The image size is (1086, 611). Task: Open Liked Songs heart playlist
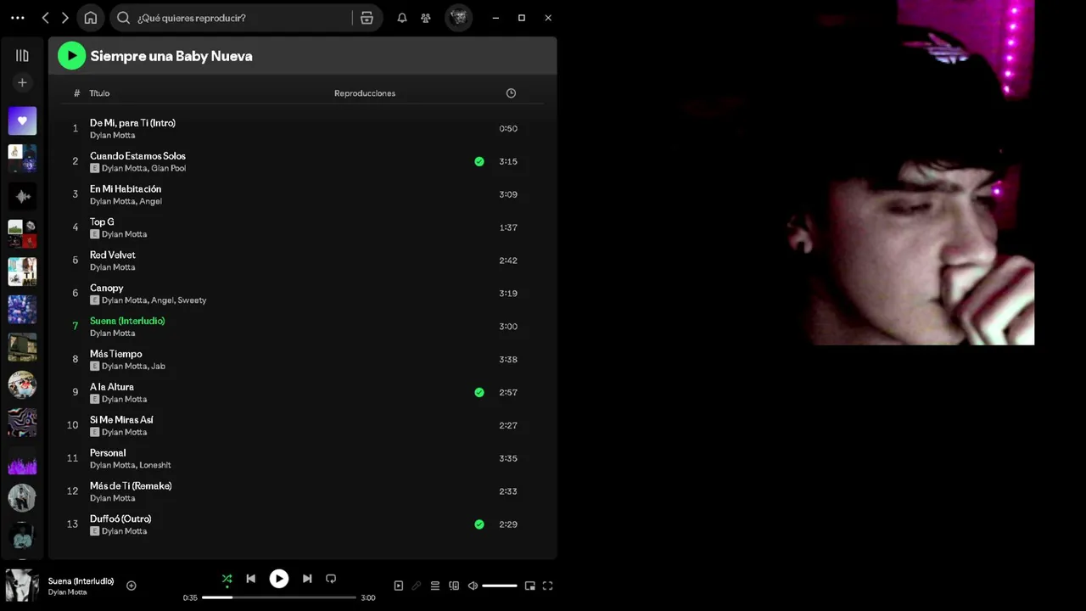click(22, 121)
